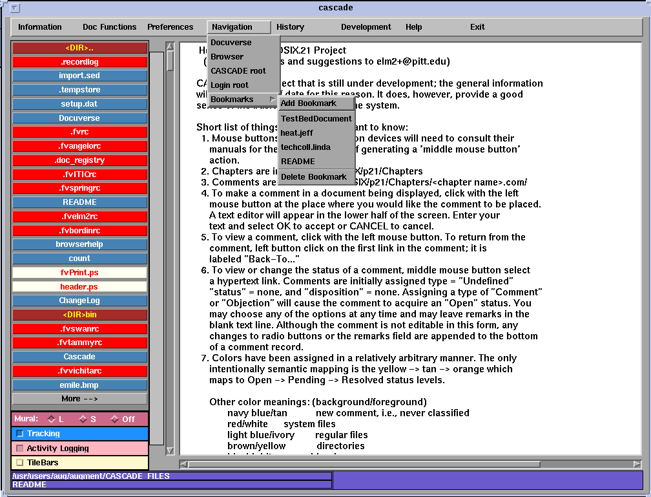Open the setup.dat file

click(x=79, y=104)
